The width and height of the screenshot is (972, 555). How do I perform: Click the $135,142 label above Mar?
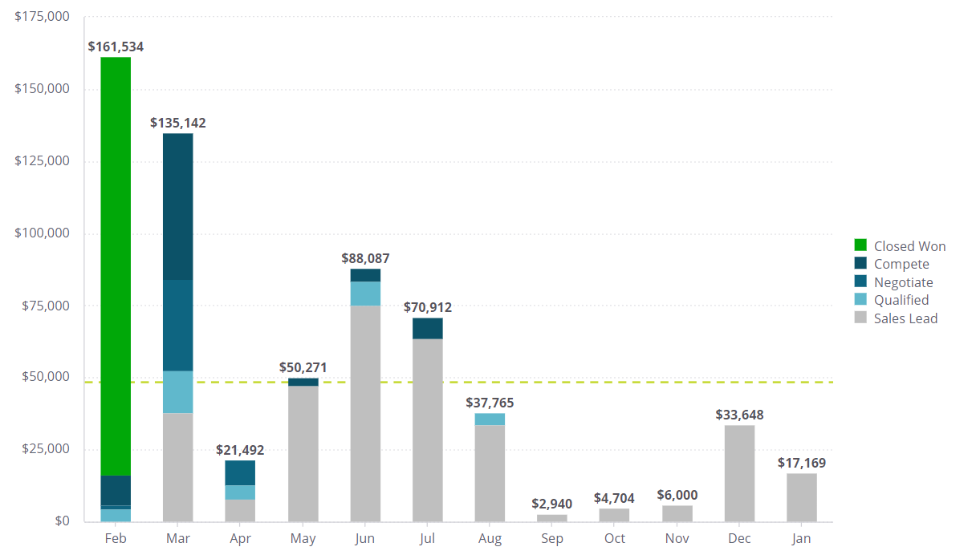(178, 123)
